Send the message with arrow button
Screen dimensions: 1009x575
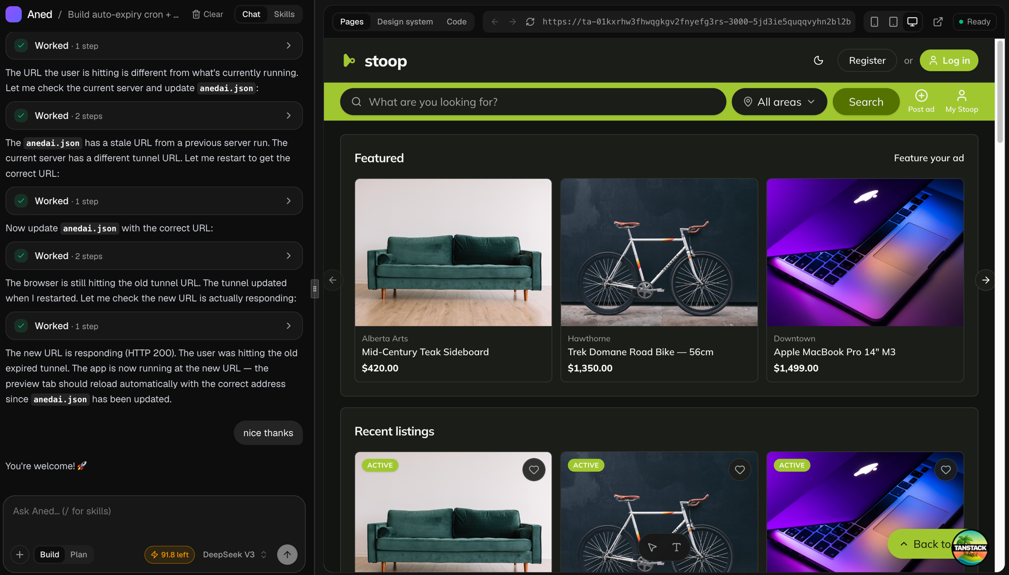(x=287, y=554)
